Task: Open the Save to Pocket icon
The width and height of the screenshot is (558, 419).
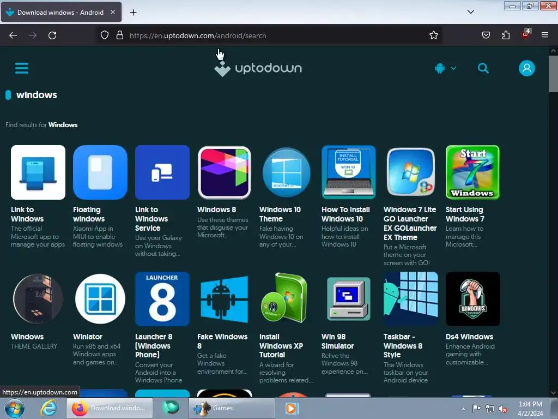Action: [x=486, y=35]
